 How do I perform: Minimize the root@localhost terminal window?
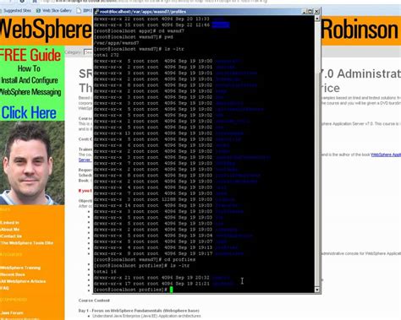tap(304, 12)
